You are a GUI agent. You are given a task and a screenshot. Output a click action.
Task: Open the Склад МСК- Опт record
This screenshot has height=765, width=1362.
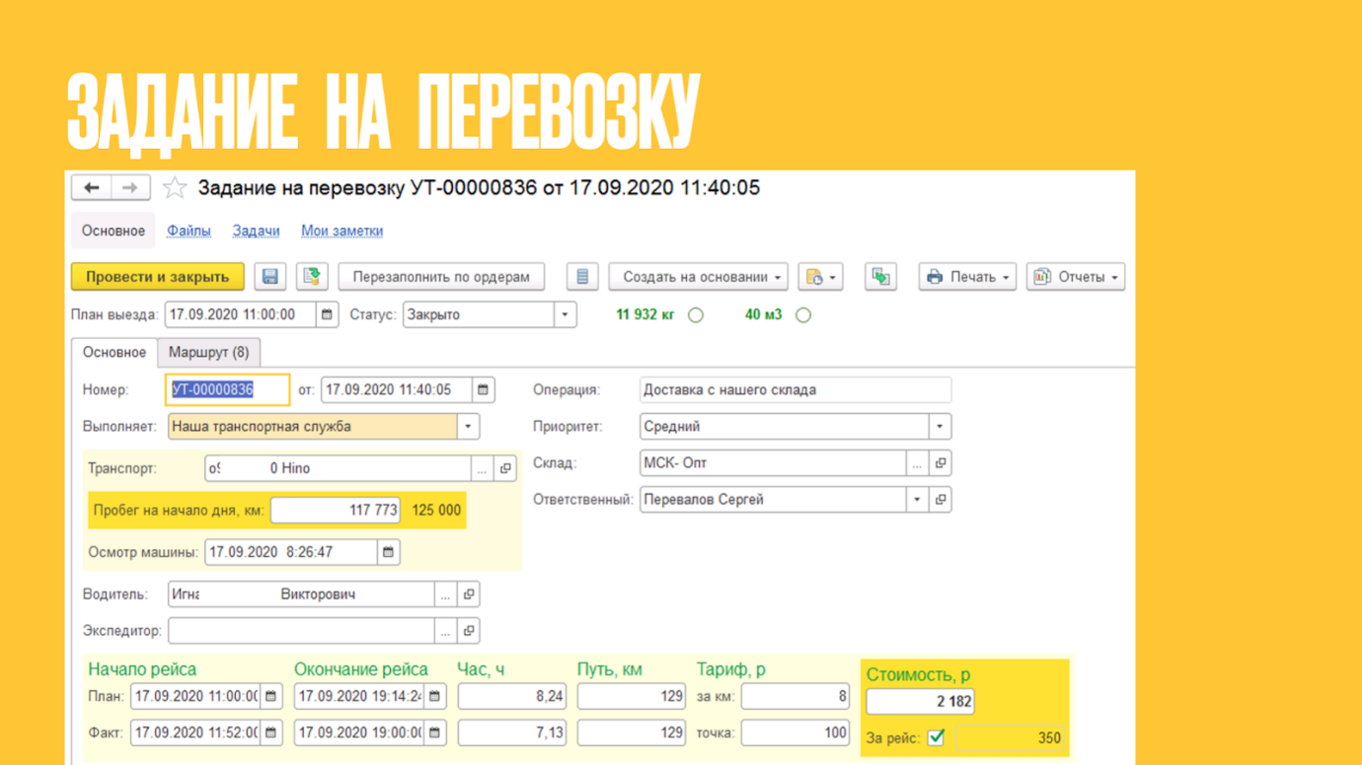point(941,463)
